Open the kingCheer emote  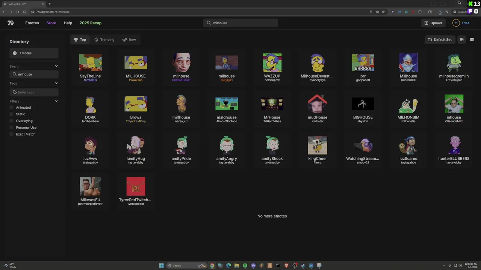tap(318, 150)
